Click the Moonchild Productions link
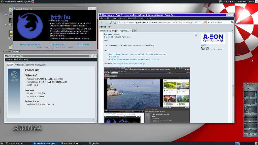The height and width of the screenshot is (145, 258). point(76,26)
